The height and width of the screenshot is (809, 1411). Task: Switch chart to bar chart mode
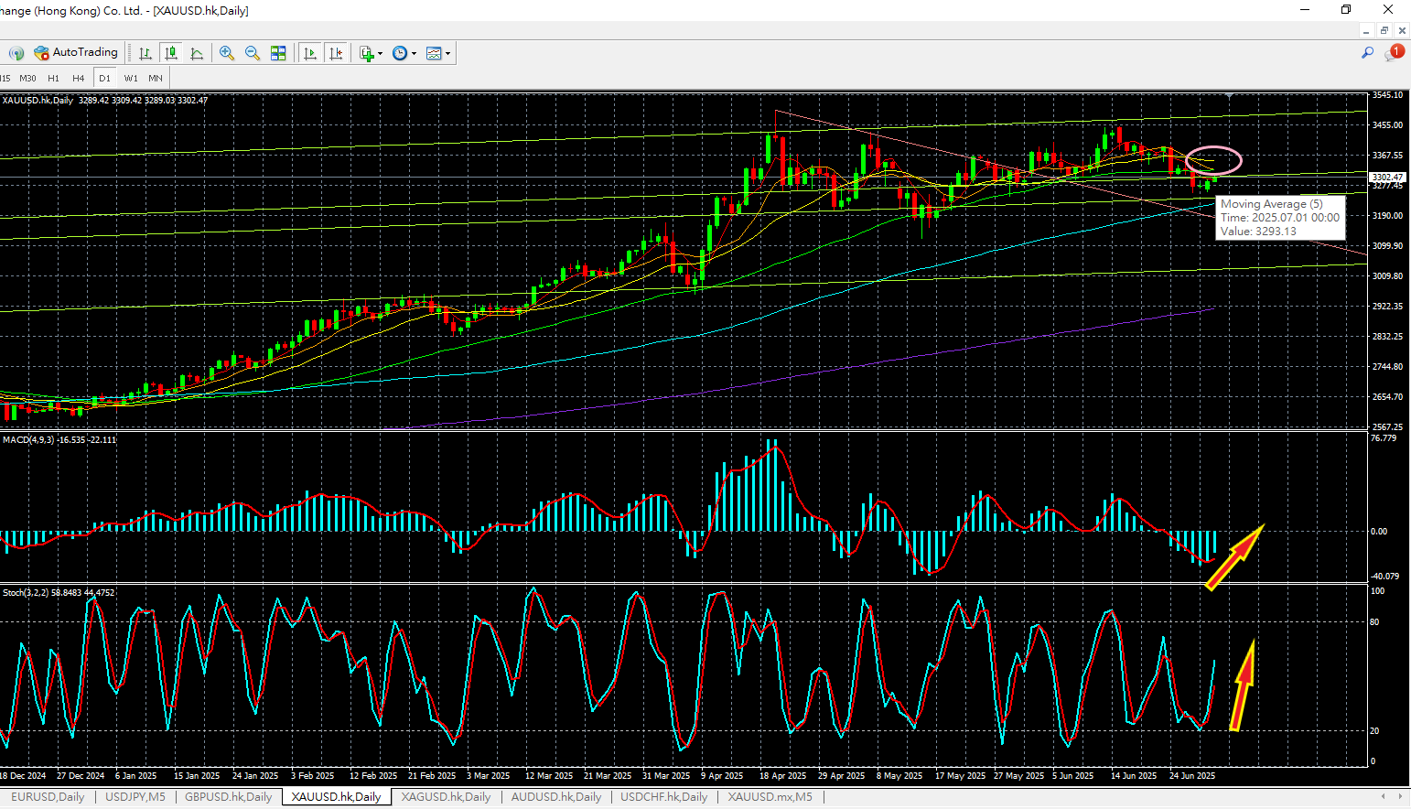145,53
